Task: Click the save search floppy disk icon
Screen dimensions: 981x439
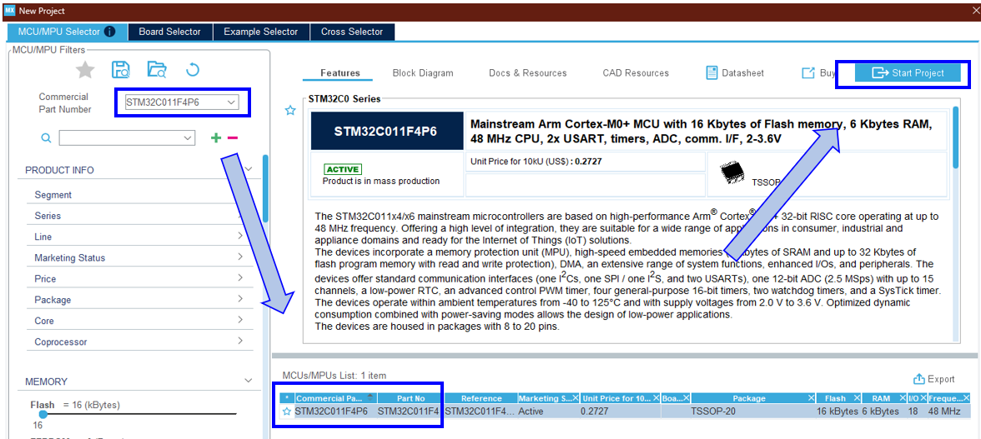Action: pyautogui.click(x=121, y=69)
